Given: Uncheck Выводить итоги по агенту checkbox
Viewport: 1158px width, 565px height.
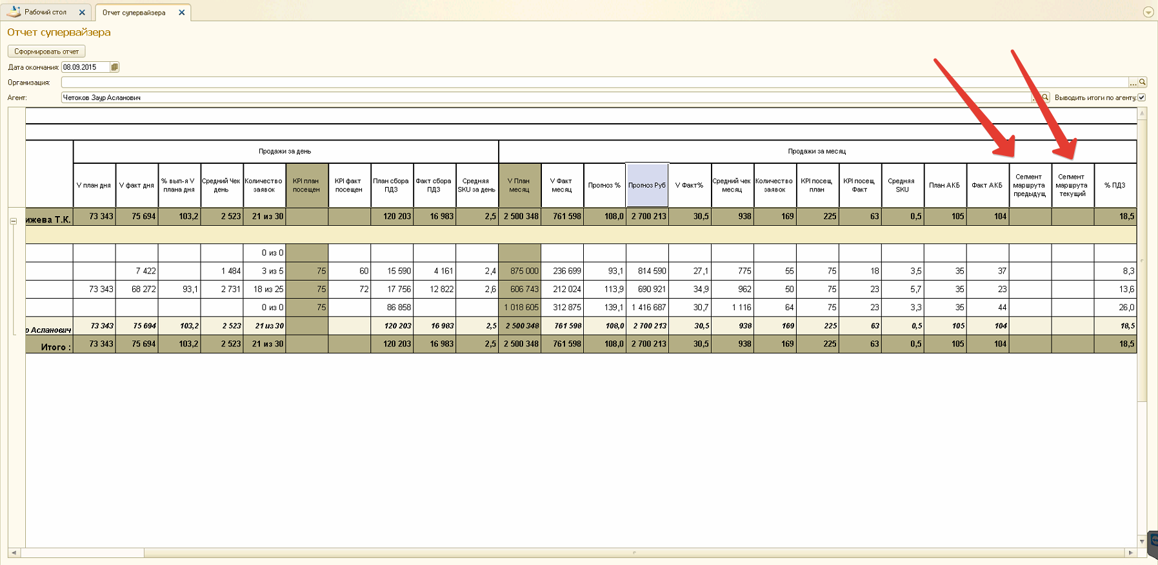Looking at the screenshot, I should [1141, 97].
